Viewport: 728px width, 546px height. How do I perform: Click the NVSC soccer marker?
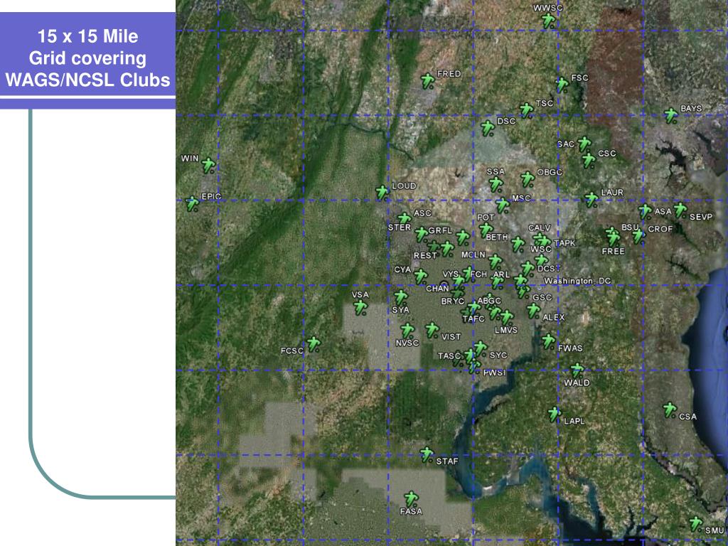click(407, 331)
